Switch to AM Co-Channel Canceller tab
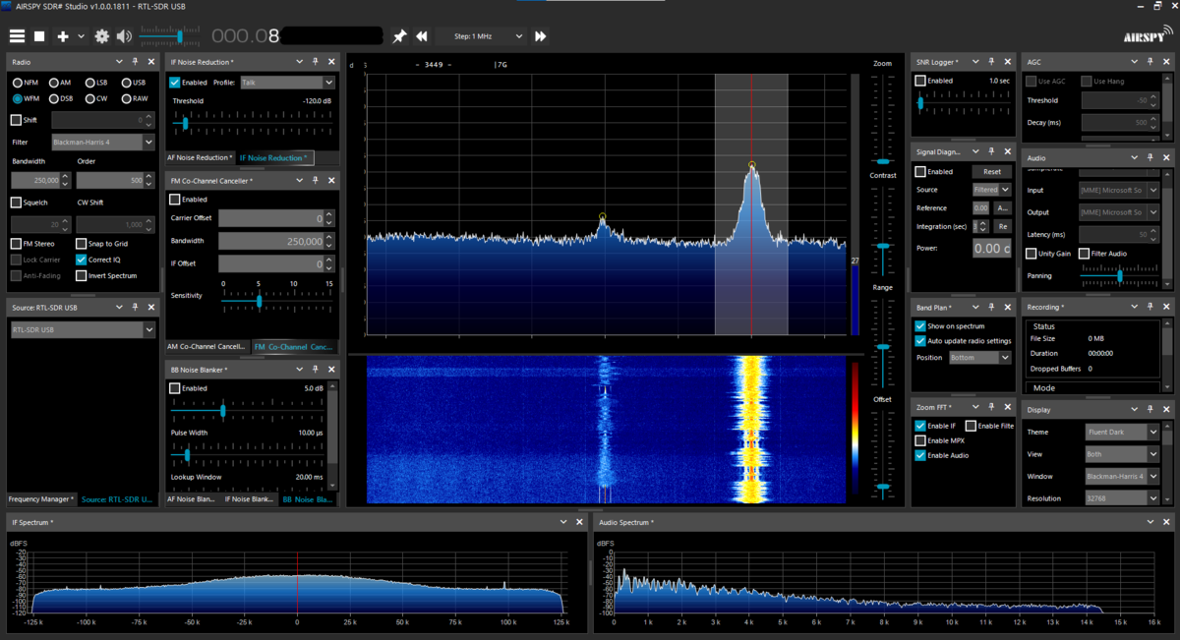Screen dimensions: 1180x640 coord(206,346)
